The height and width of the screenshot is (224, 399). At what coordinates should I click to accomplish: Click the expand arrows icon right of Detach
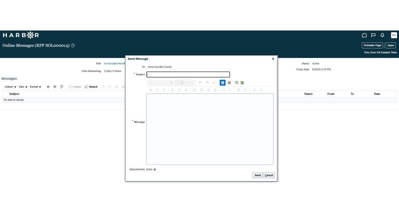(x=117, y=87)
